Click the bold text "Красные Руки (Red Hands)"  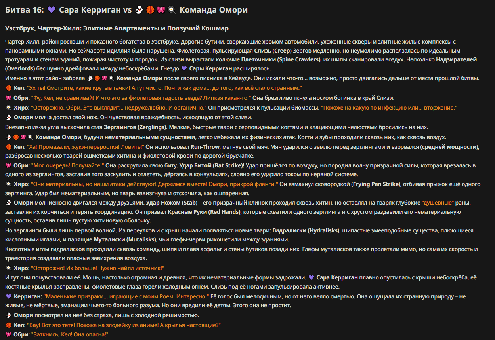pyautogui.click(x=204, y=212)
